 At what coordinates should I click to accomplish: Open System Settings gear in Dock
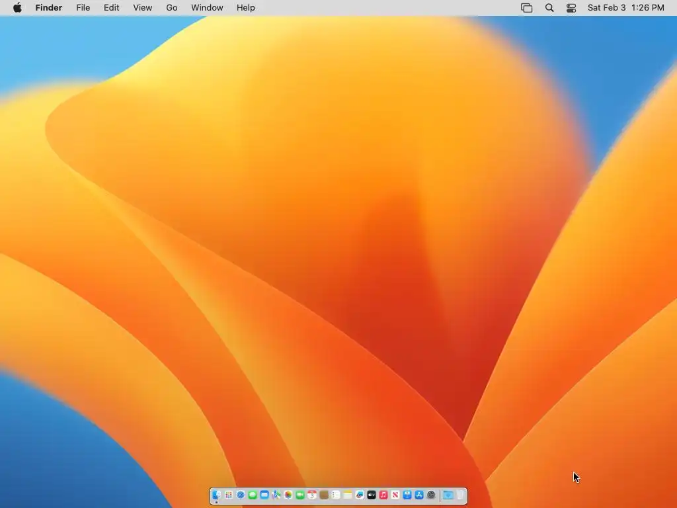[x=431, y=495]
